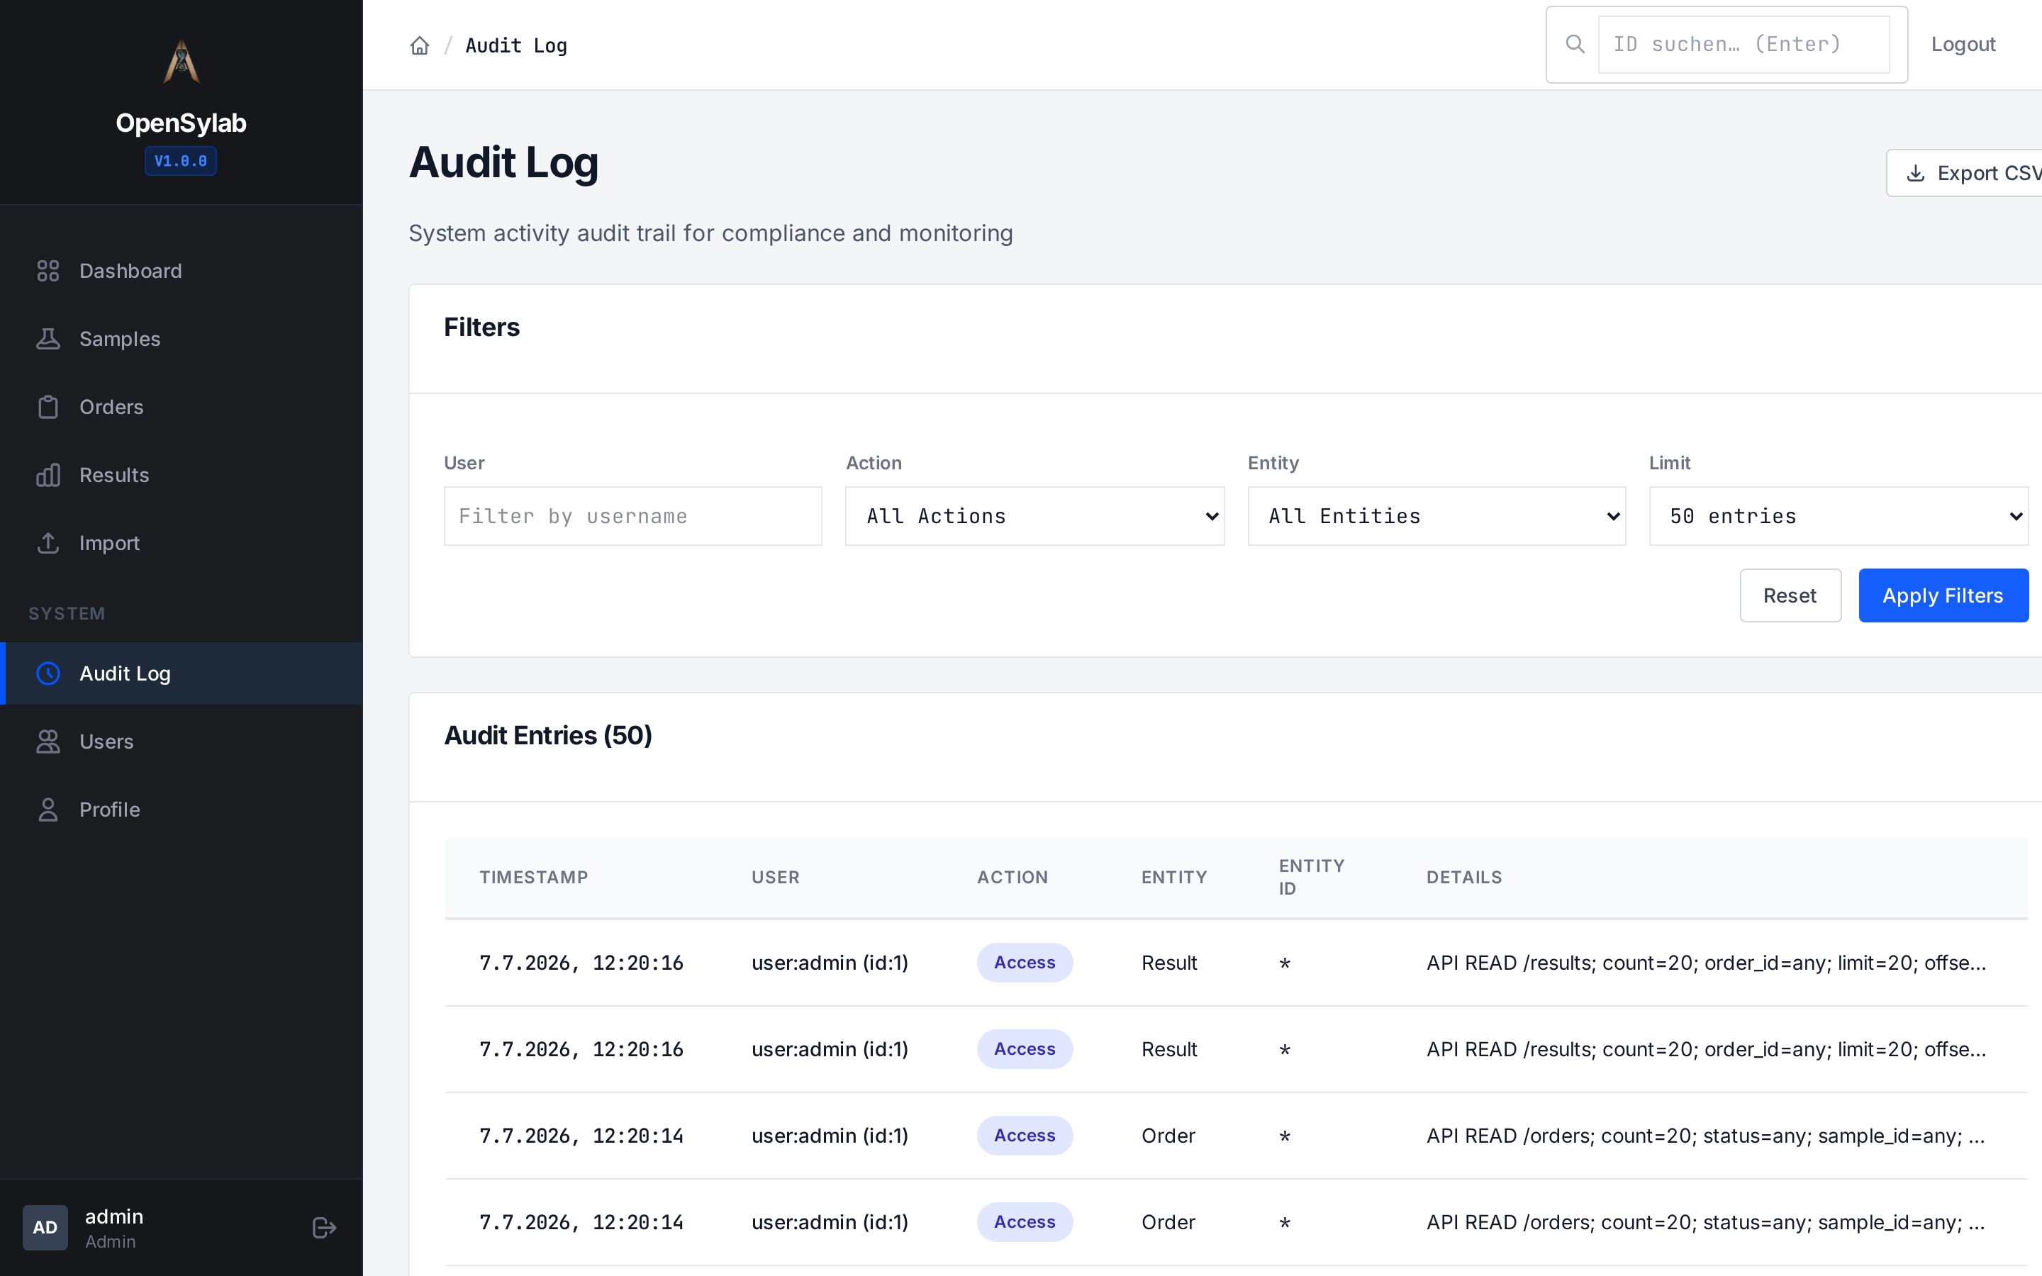Click the search magnifier icon
The height and width of the screenshot is (1276, 2042).
(1575, 44)
